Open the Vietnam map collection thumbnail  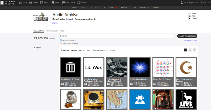[117, 99]
